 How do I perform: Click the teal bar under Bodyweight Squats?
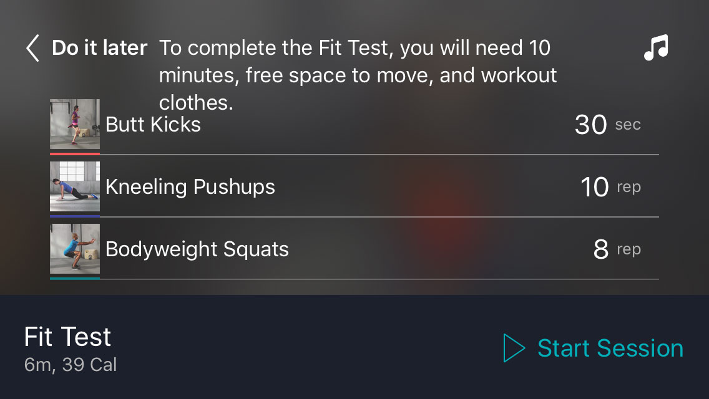75,278
